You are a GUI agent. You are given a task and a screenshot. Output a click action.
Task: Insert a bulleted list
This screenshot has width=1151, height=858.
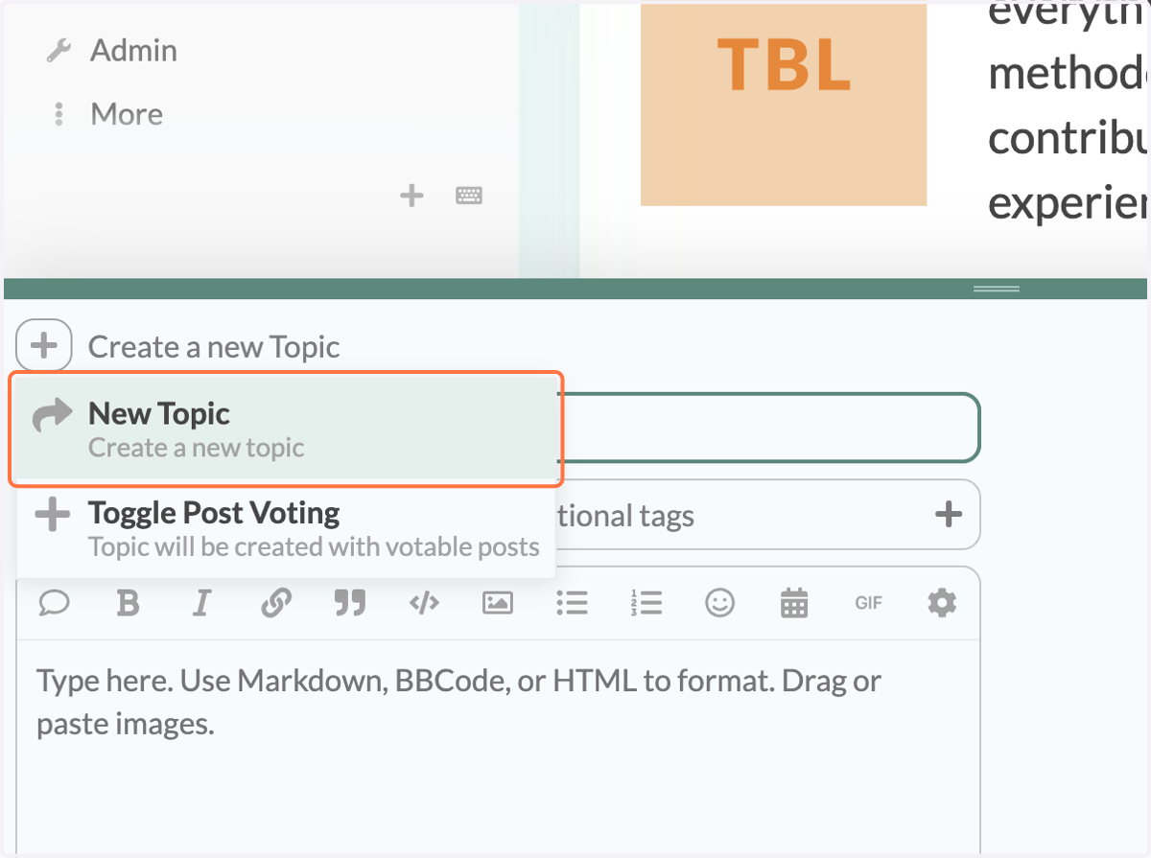click(x=573, y=603)
